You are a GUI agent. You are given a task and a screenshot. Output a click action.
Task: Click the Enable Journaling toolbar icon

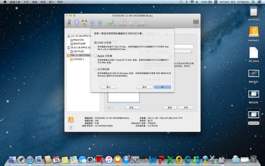pos(111,22)
